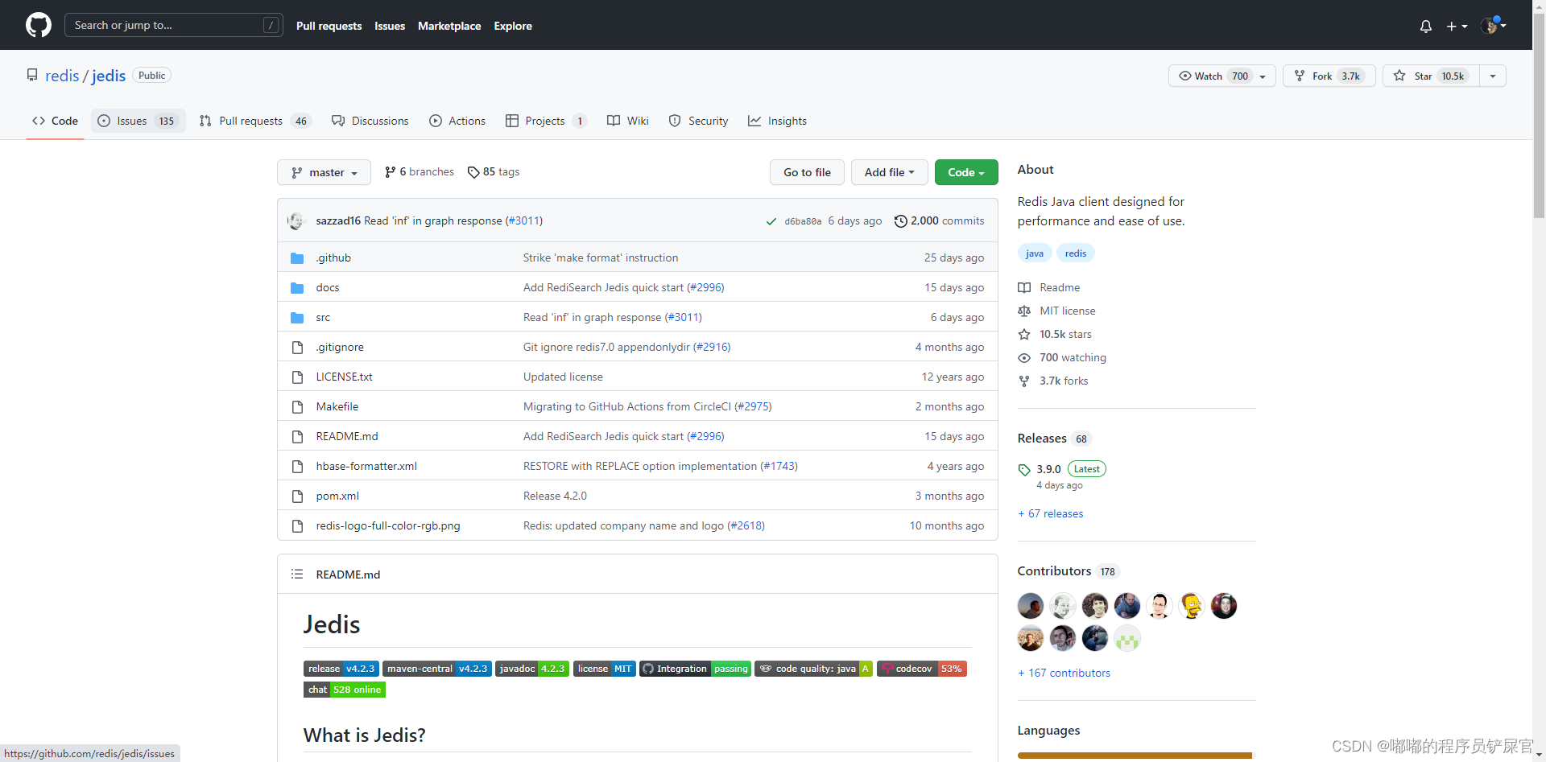Image resolution: width=1546 pixels, height=762 pixels.
Task: Click the redis topic tag
Action: tap(1076, 253)
